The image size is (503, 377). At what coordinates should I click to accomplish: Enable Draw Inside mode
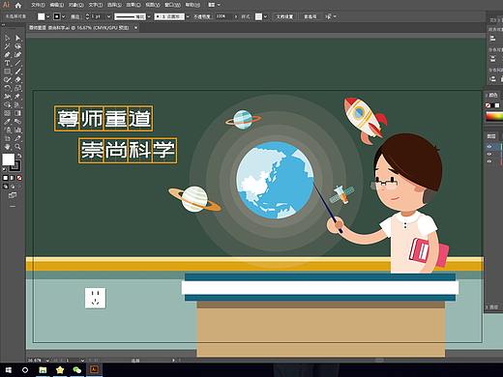pos(19,187)
